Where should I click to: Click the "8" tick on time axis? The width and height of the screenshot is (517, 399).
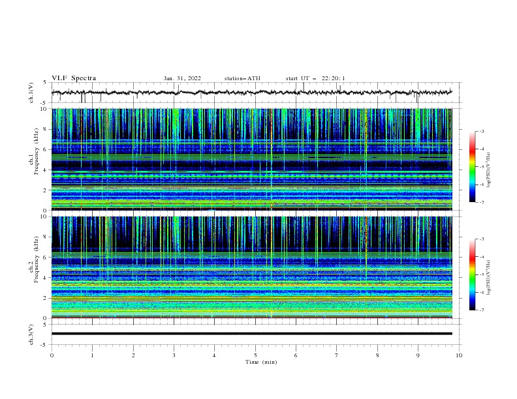pos(377,355)
